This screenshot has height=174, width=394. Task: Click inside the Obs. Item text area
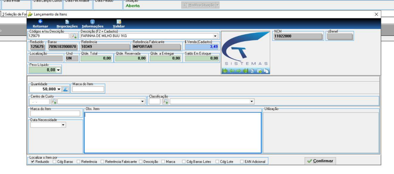click(173, 133)
